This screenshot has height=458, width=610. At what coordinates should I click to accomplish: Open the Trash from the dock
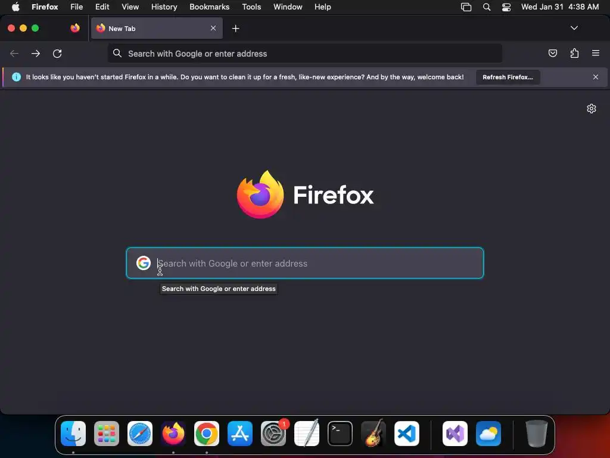pyautogui.click(x=536, y=434)
